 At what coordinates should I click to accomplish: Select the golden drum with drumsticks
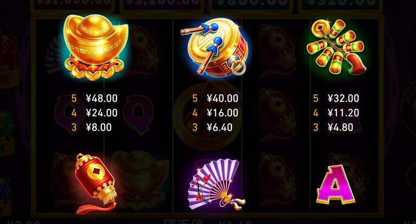coord(216,47)
